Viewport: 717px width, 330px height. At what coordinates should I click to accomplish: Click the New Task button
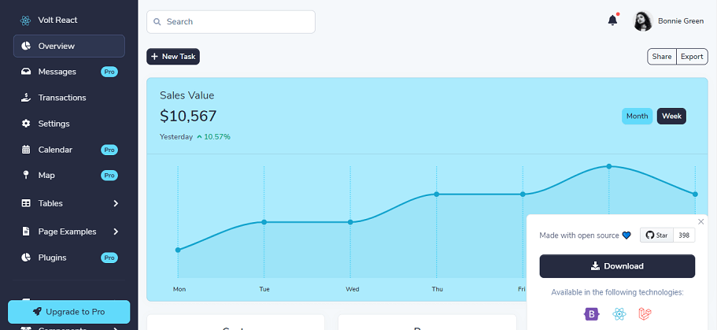[x=173, y=57]
